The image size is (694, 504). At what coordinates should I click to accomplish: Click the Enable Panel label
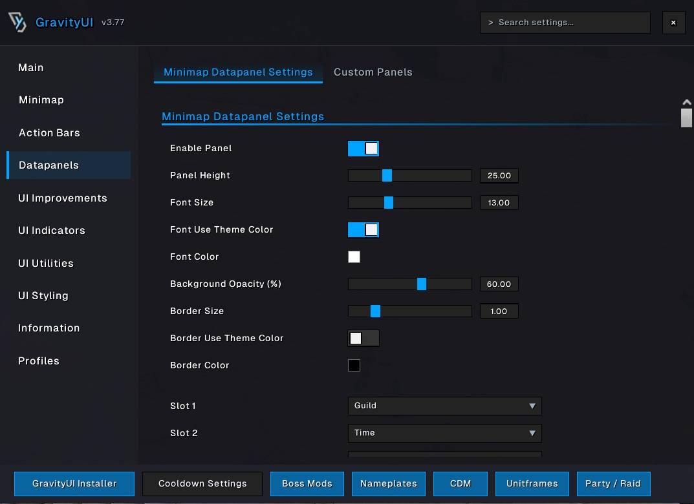[x=201, y=148]
